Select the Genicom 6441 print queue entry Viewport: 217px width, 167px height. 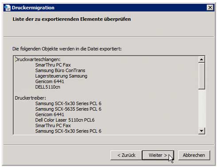coord(50,81)
